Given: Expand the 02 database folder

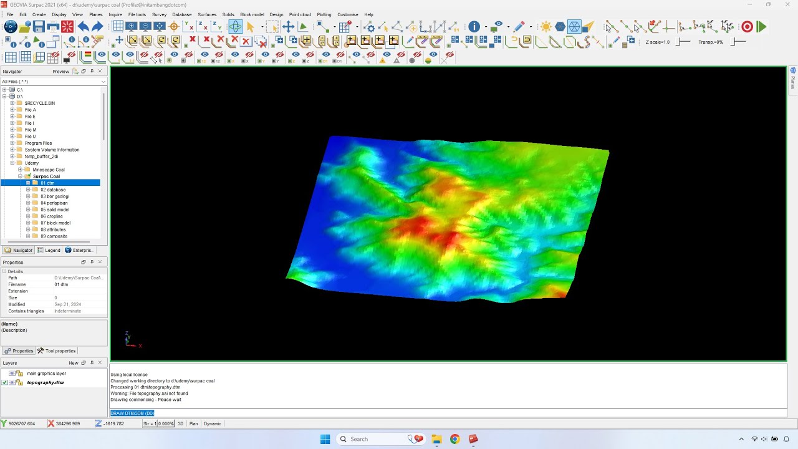Looking at the screenshot, I should (28, 190).
